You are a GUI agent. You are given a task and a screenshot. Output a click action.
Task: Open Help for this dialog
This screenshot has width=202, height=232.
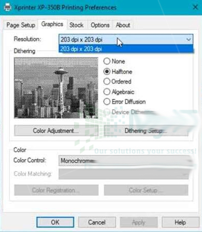(x=180, y=222)
